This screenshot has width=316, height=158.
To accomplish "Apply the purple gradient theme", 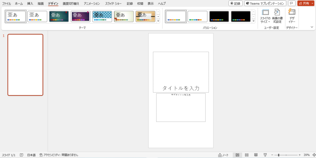I will (81, 16).
